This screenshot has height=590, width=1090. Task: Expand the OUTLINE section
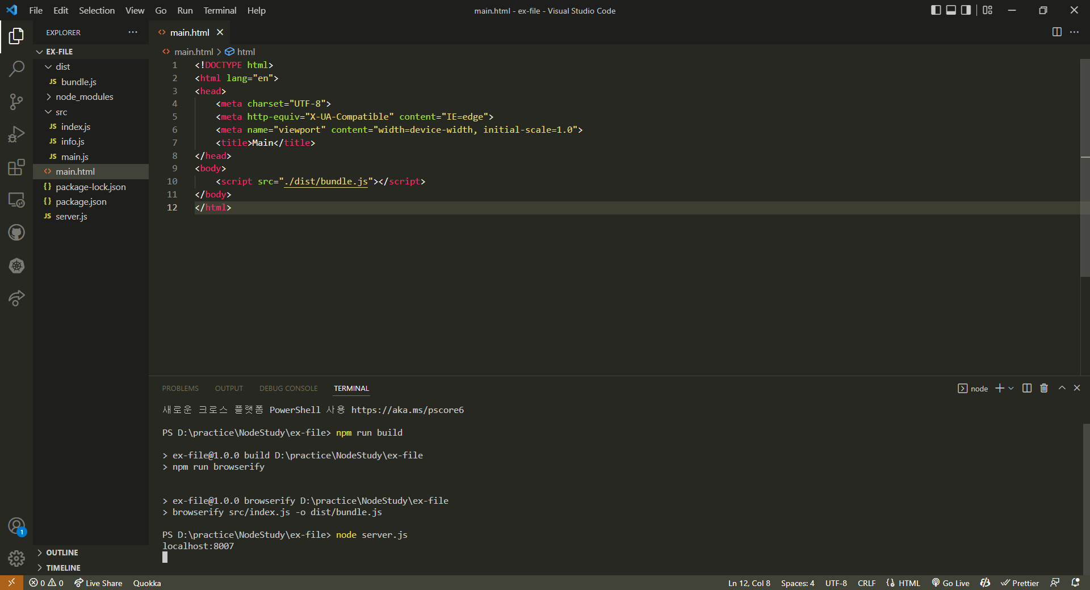pyautogui.click(x=91, y=553)
